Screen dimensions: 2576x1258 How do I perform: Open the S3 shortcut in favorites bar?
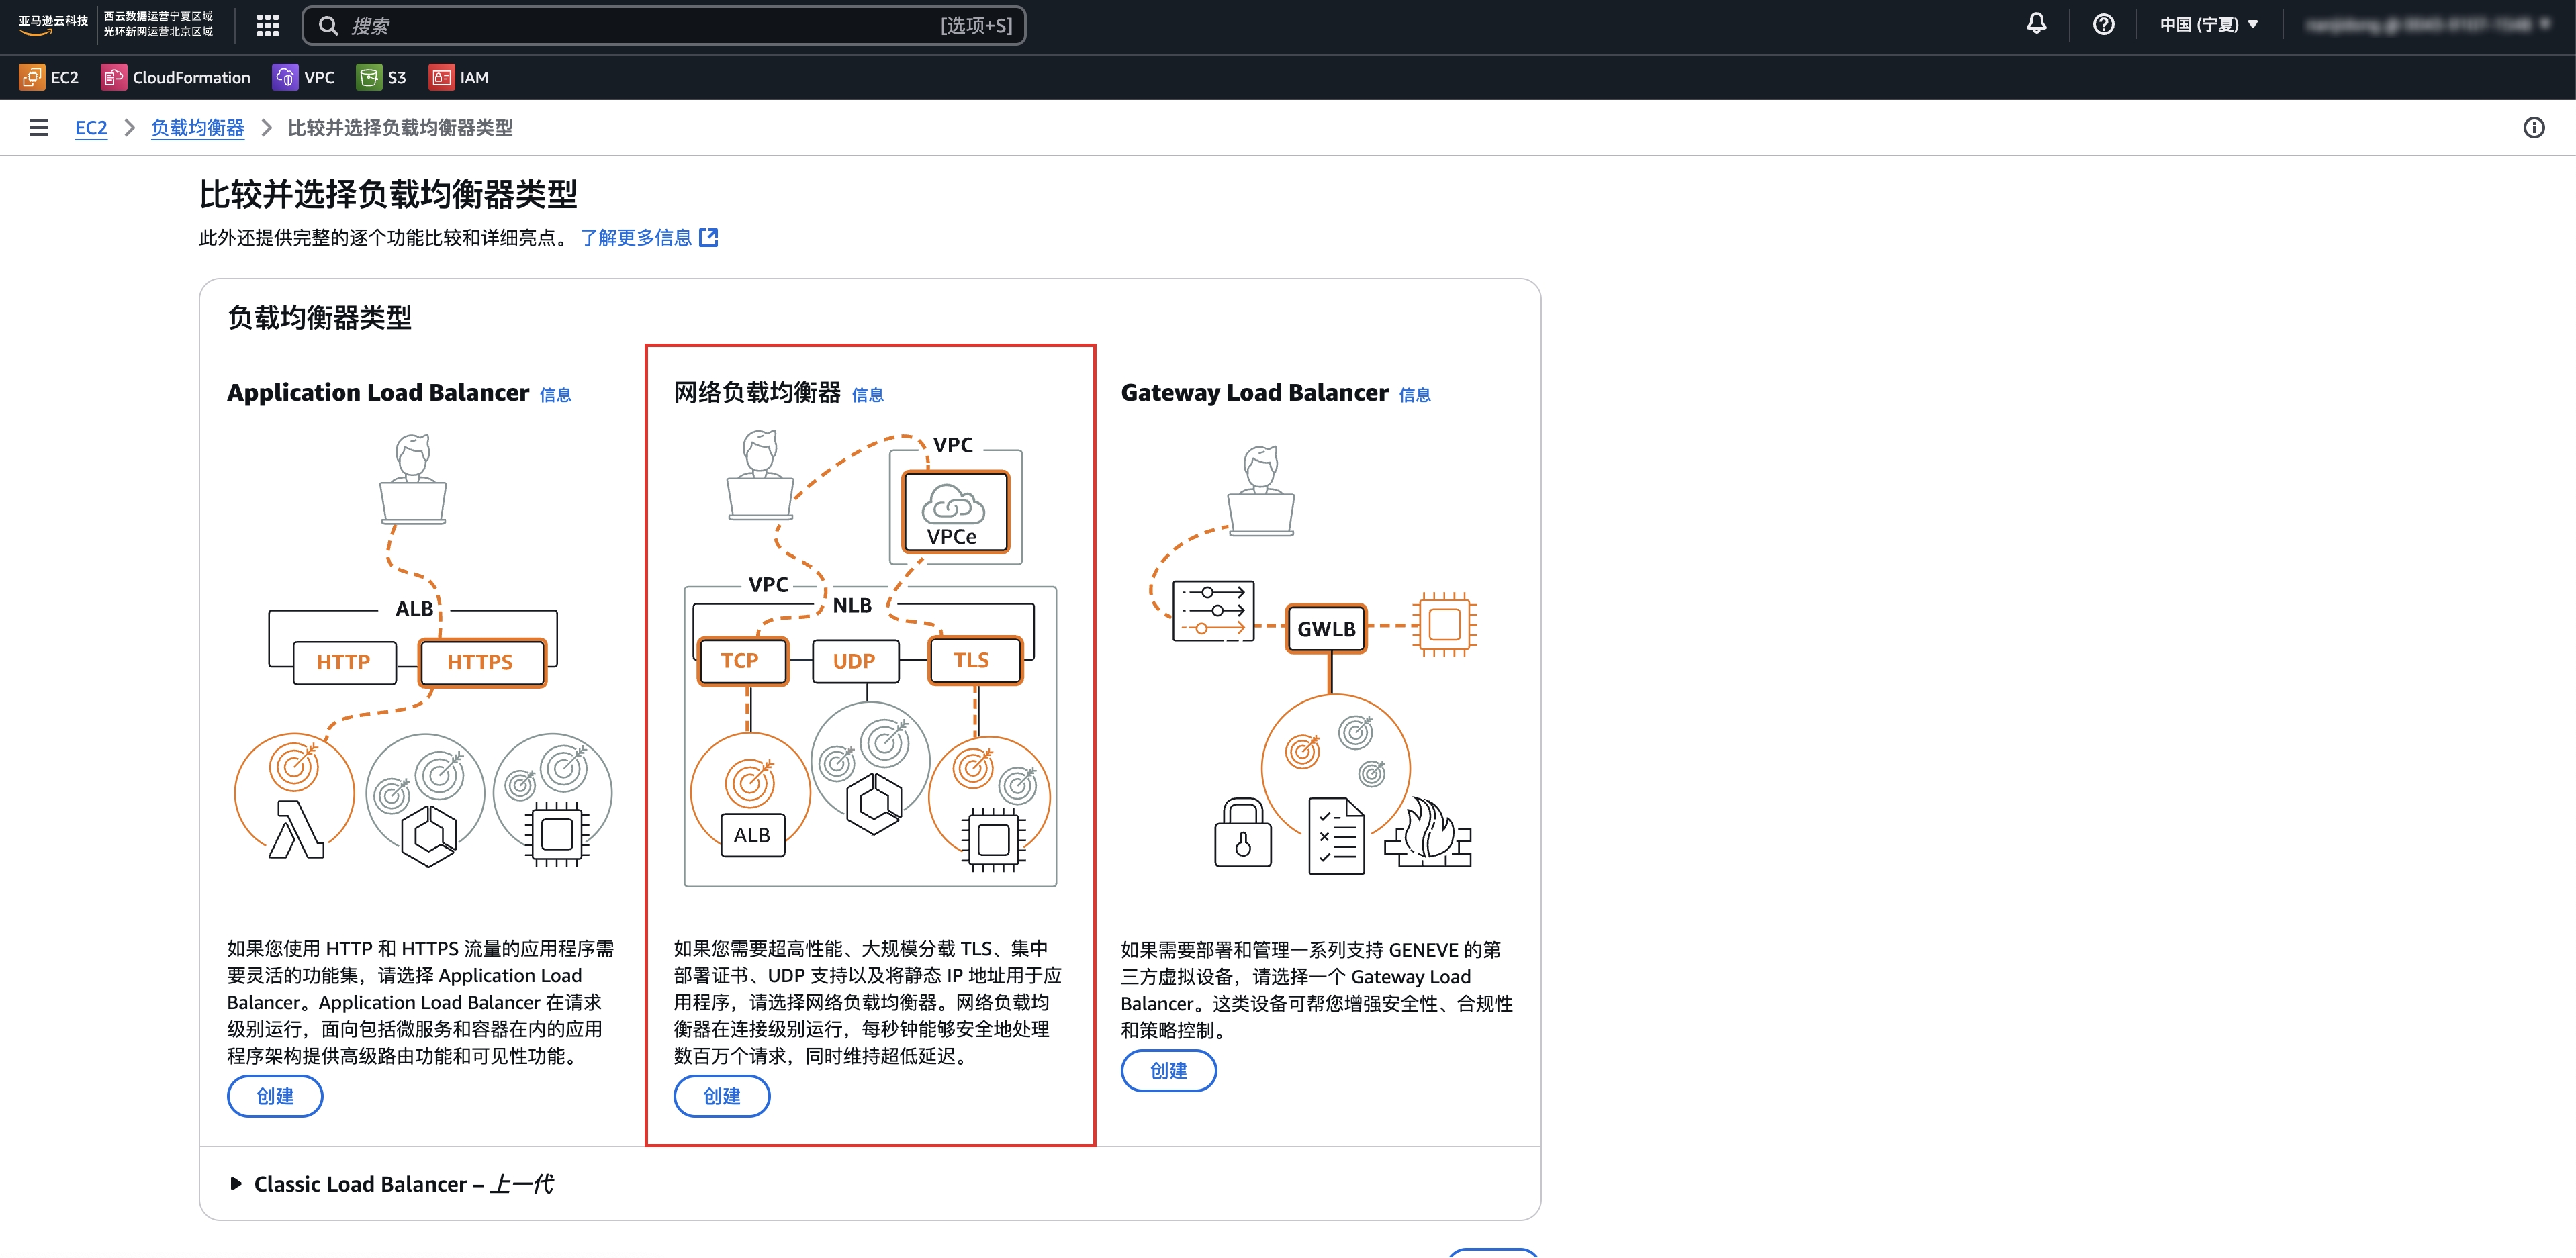382,77
